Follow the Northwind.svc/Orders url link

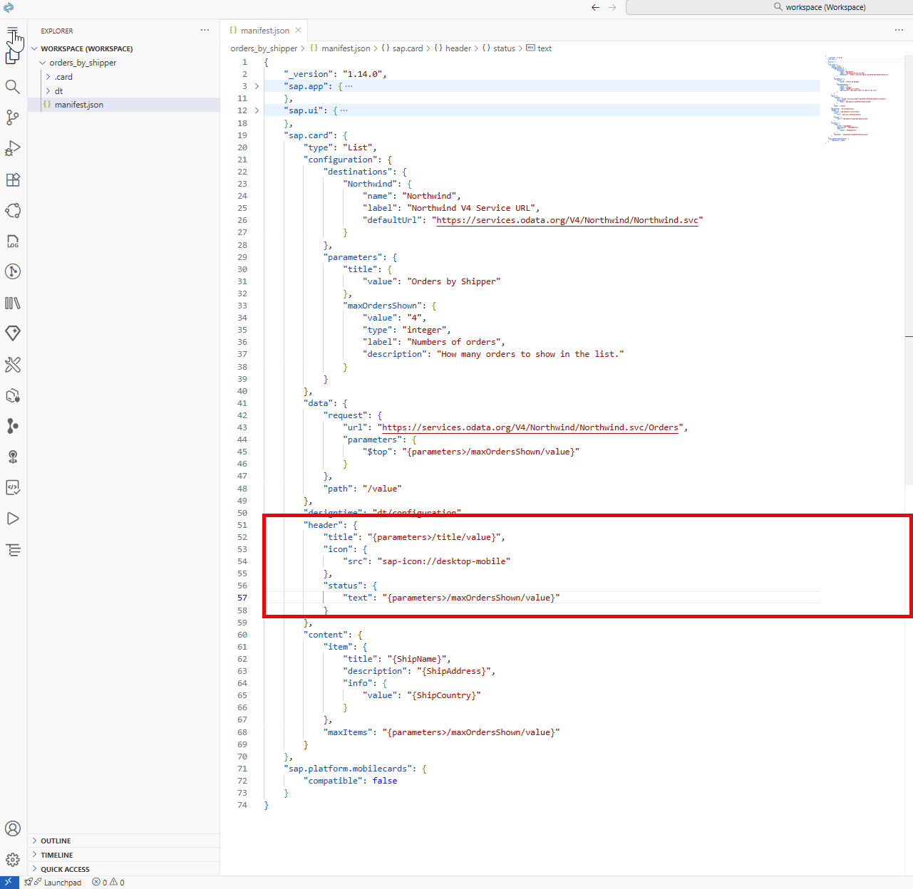(530, 427)
